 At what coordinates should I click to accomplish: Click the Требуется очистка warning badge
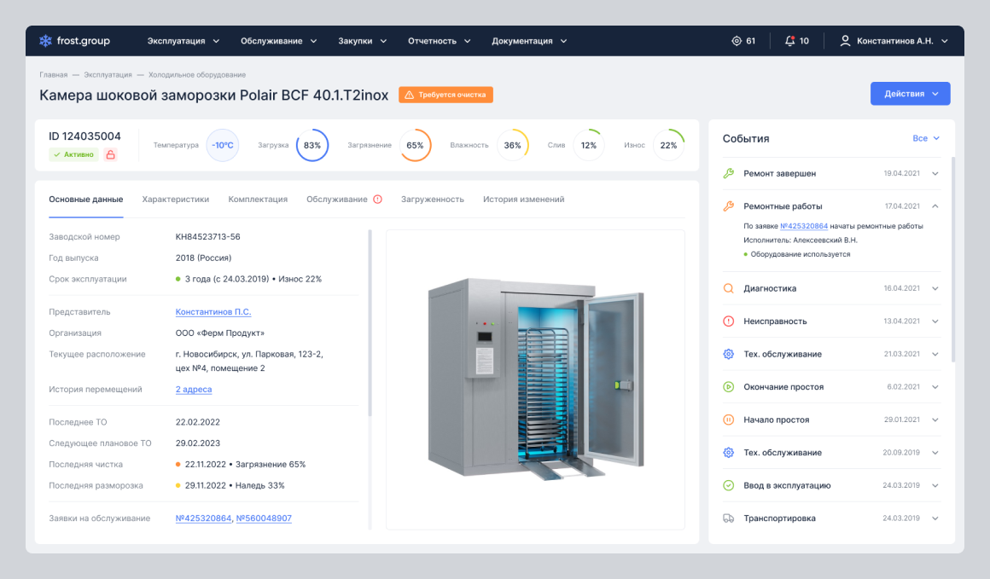coord(445,95)
